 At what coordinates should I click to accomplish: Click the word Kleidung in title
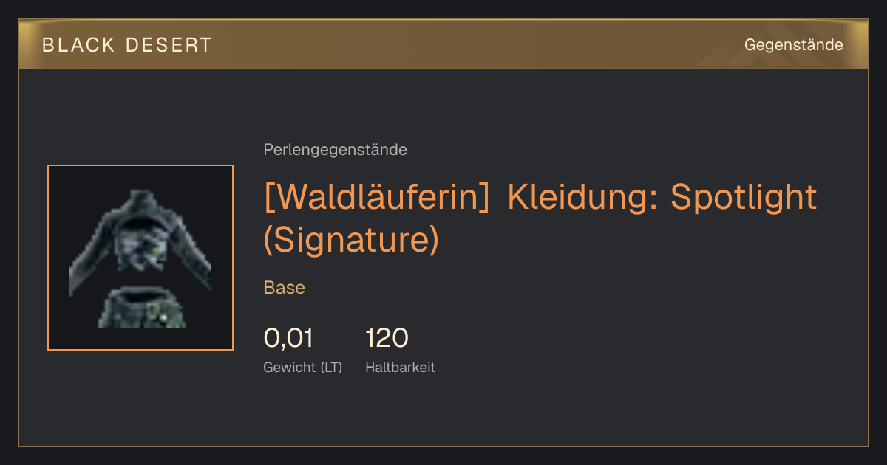pyautogui.click(x=583, y=197)
